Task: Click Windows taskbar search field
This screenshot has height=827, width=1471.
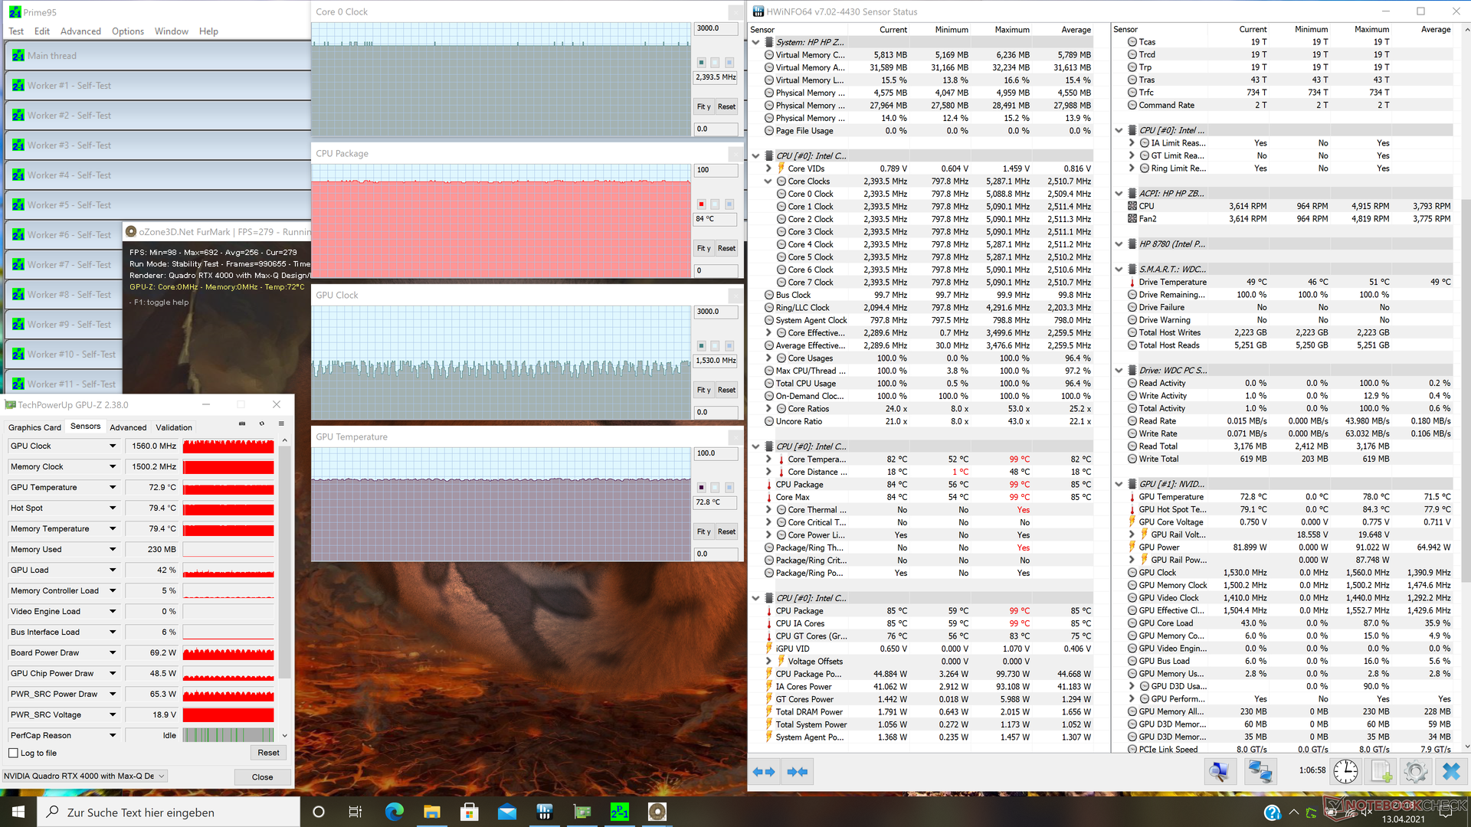Action: click(x=169, y=812)
